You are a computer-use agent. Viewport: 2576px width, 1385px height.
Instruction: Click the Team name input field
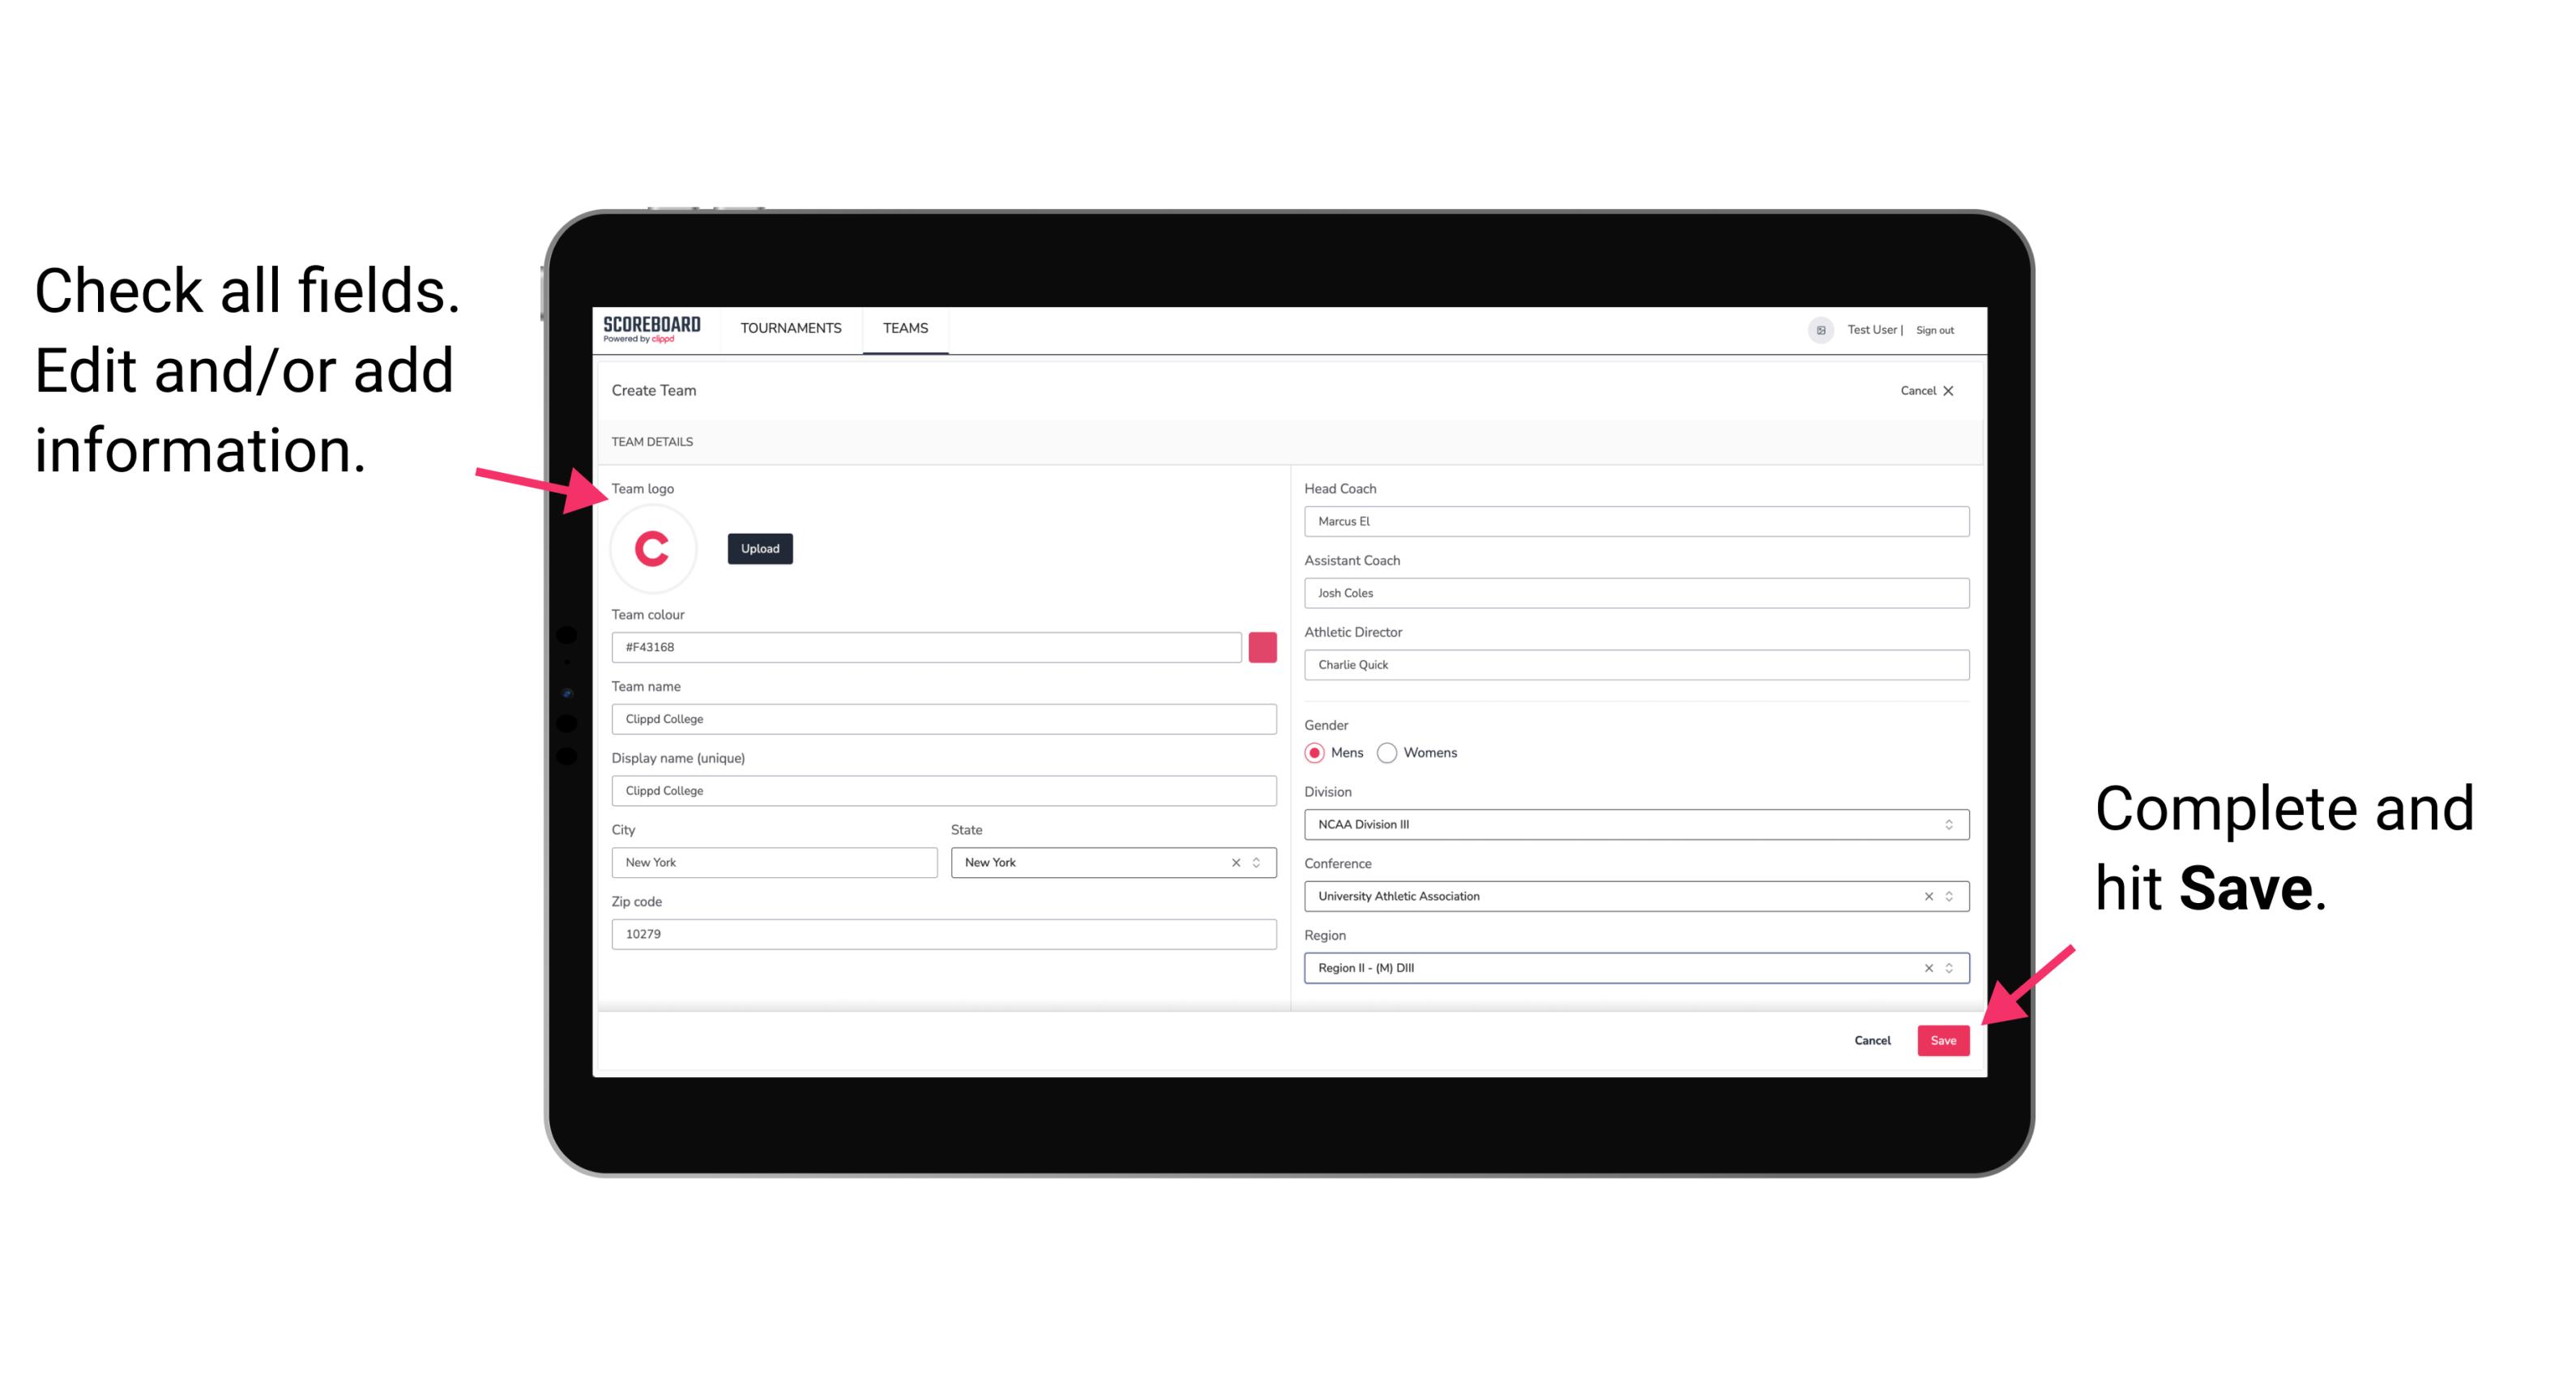click(945, 718)
